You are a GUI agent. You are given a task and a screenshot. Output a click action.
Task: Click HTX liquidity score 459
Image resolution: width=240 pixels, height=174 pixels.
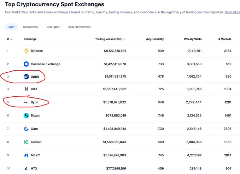161,168
